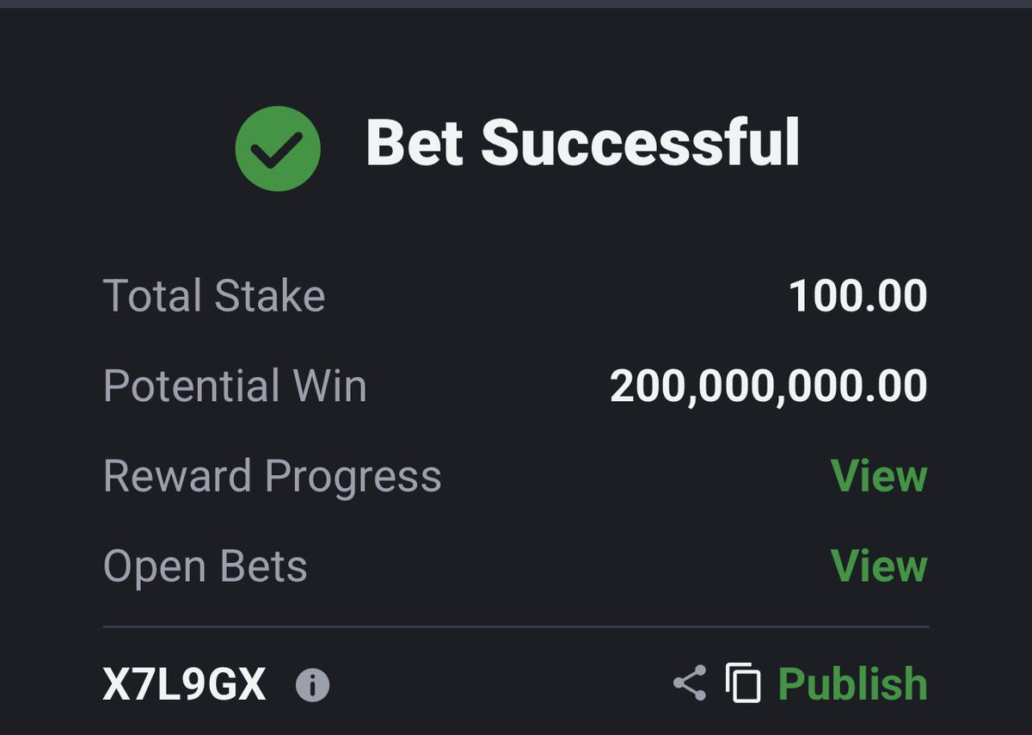Click the Reward Progress label
Screen dimensions: 1032x735
point(272,476)
